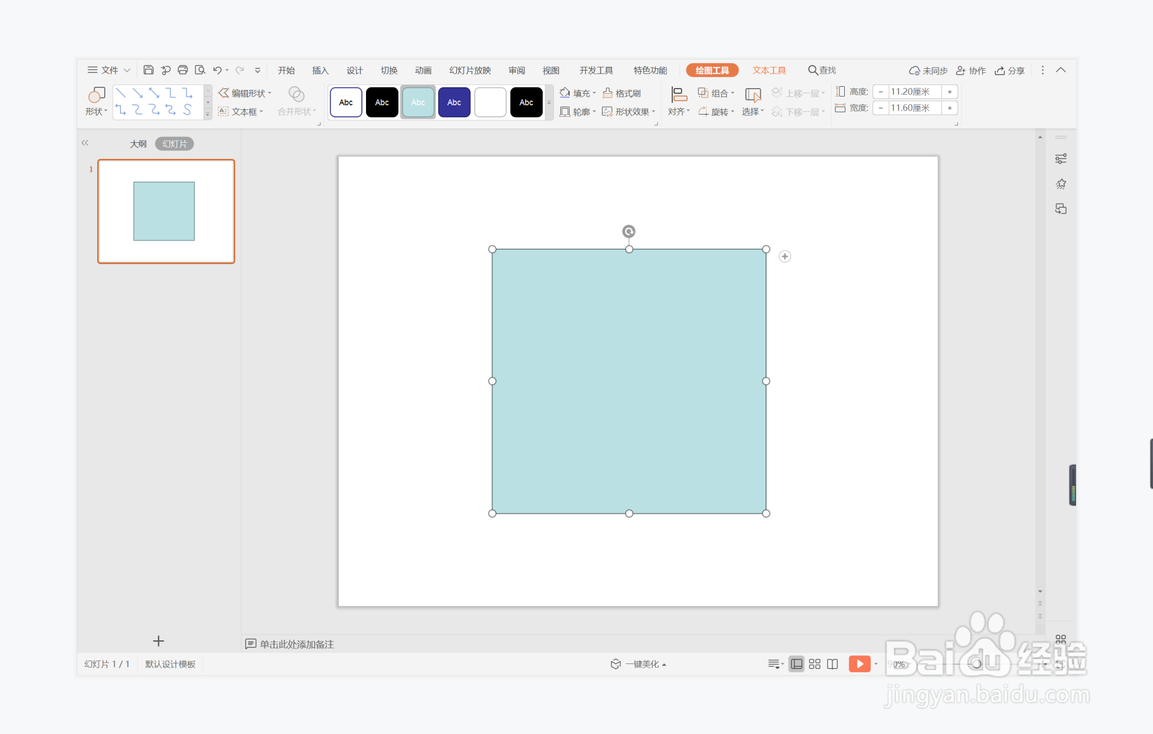This screenshot has height=734, width=1153.
Task: Click the Print icon
Action: tap(183, 70)
